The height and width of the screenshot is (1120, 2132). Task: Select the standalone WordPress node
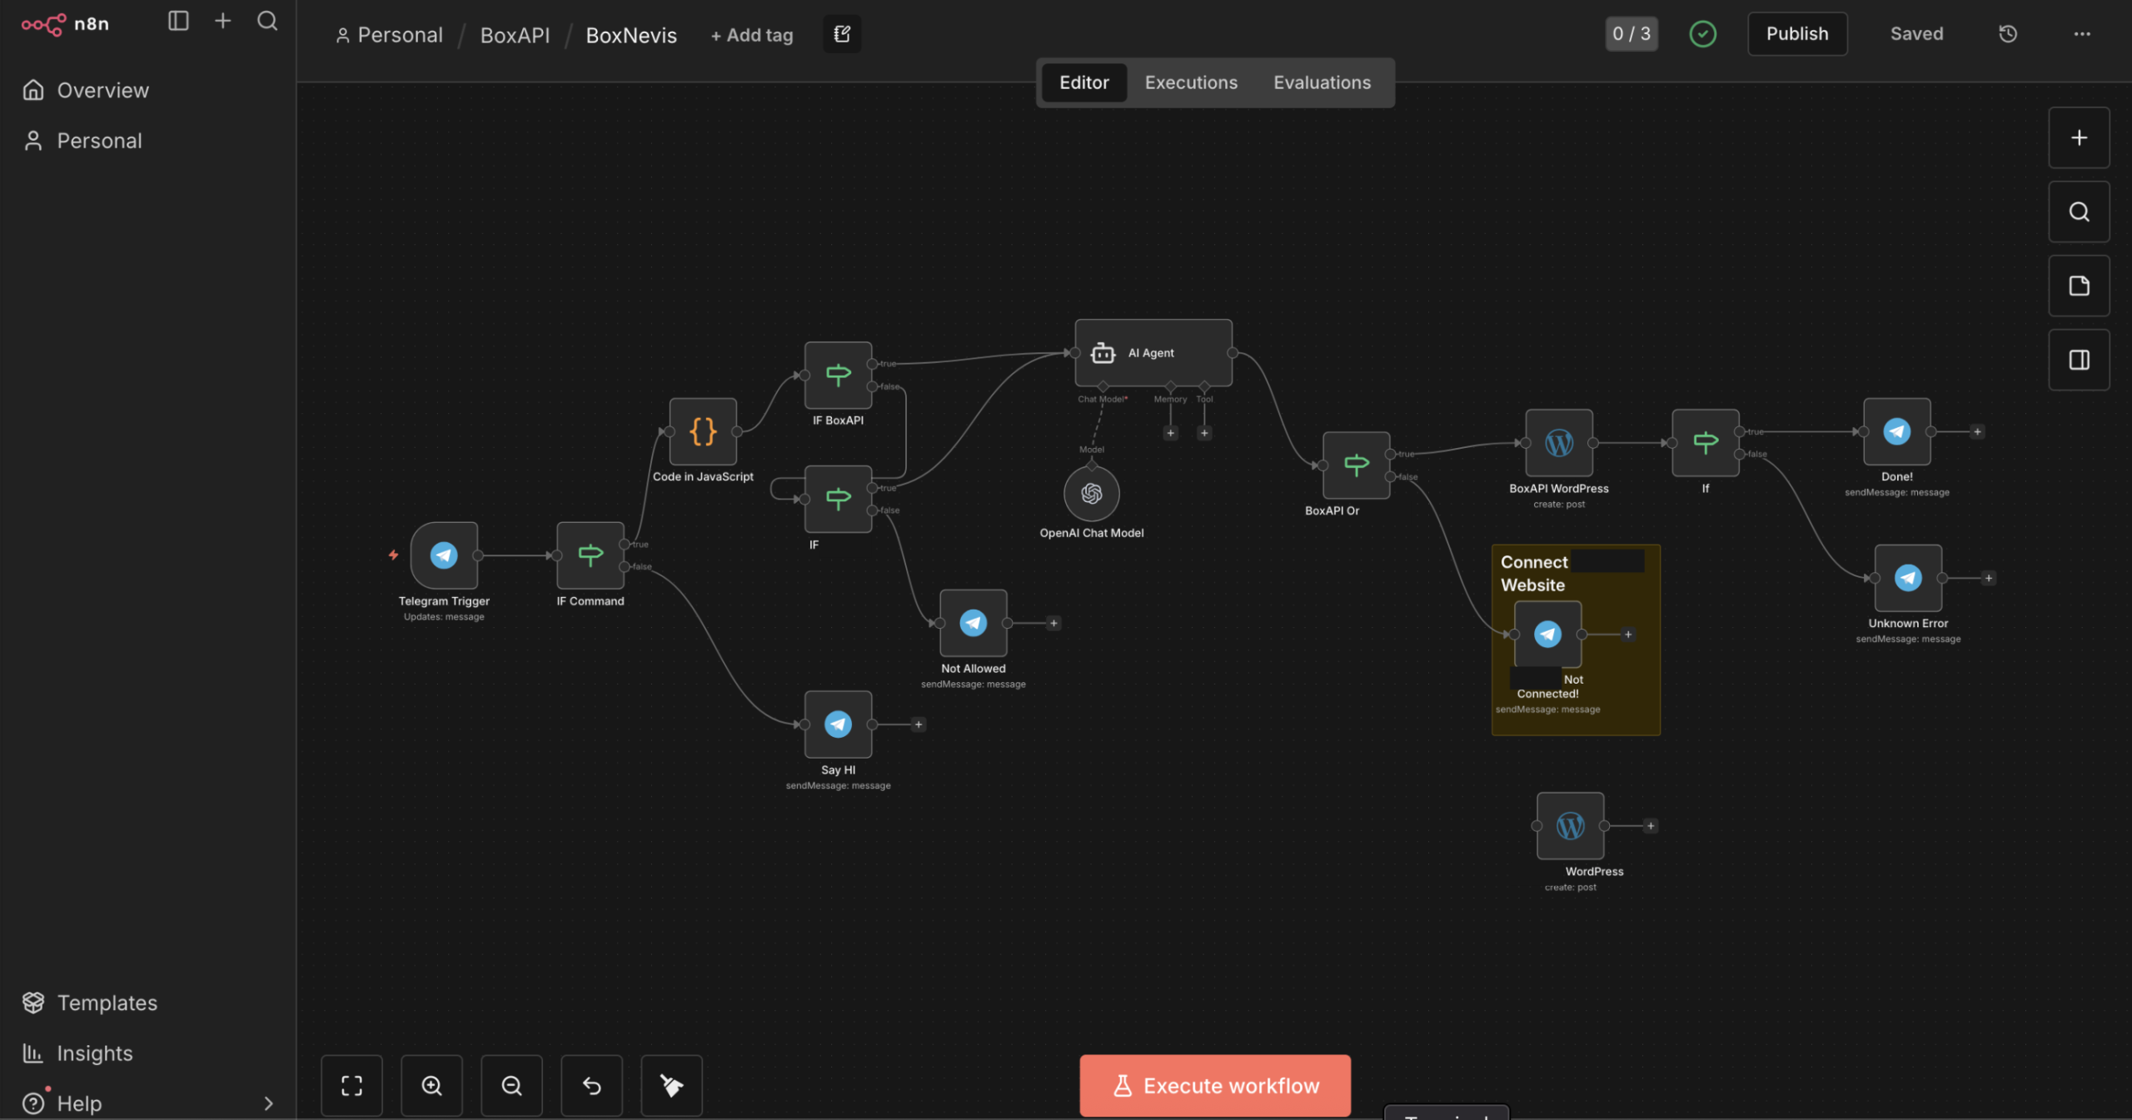coord(1570,826)
